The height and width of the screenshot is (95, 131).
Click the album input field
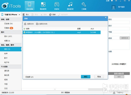(x=119, y=35)
